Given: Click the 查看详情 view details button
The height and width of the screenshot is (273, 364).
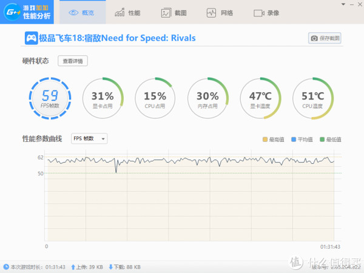Looking at the screenshot, I should click(x=73, y=61).
